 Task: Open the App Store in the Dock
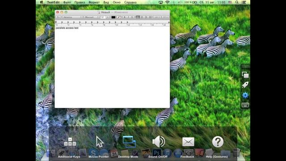point(178,153)
